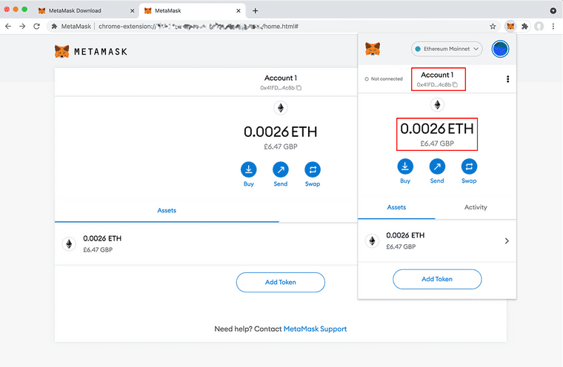Click the METAMASK logo on main page

[91, 52]
